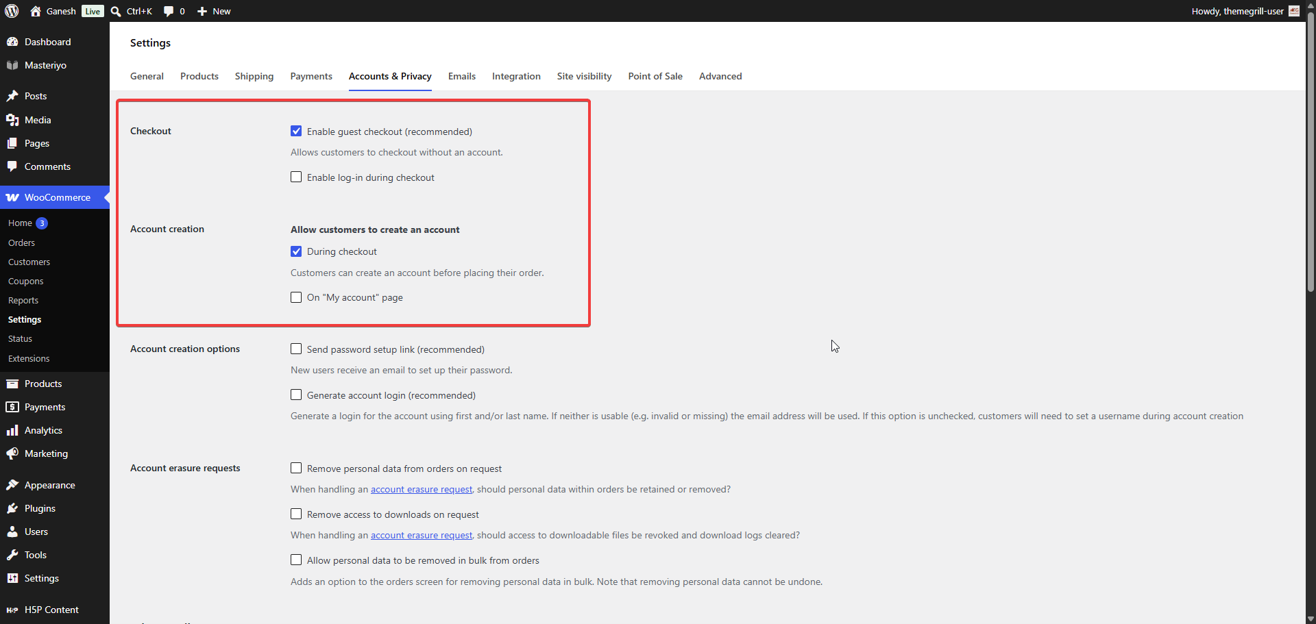Switch to the Shipping tab
Viewport: 1316px width, 624px height.
[x=254, y=76]
